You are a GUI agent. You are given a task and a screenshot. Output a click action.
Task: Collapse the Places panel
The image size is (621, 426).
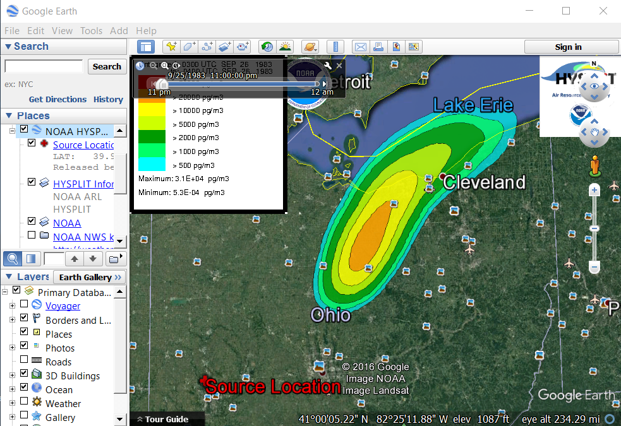point(9,116)
